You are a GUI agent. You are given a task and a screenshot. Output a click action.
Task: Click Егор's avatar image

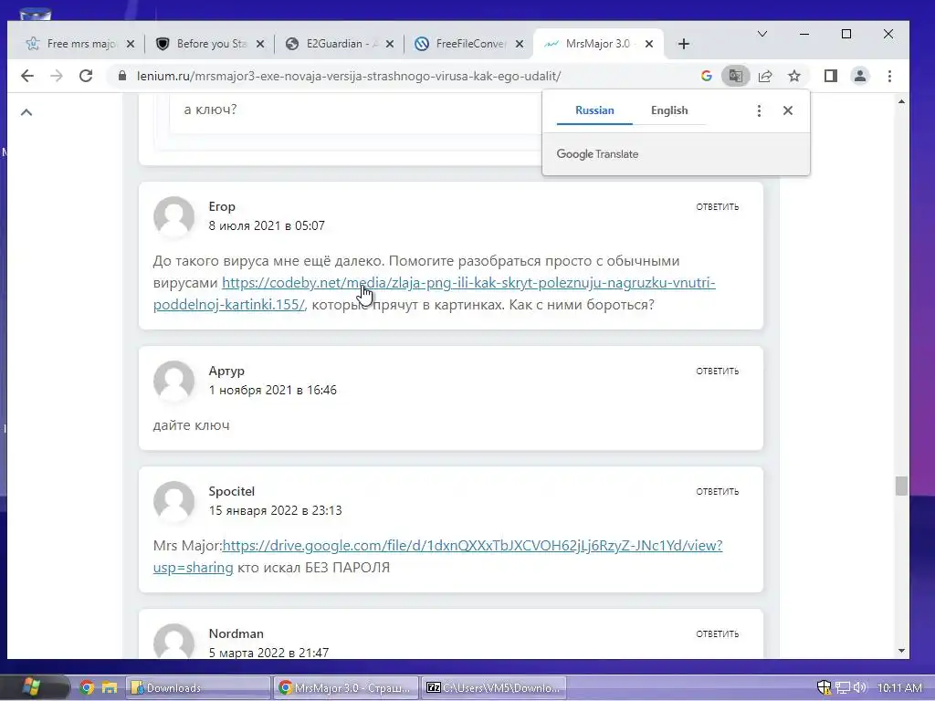pyautogui.click(x=174, y=217)
